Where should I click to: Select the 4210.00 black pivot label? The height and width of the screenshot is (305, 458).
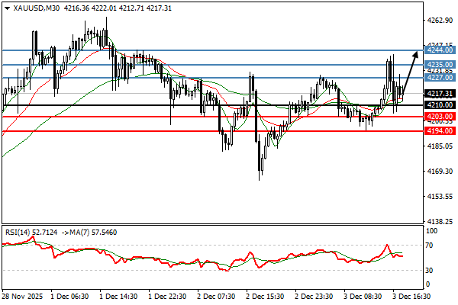pyautogui.click(x=440, y=105)
